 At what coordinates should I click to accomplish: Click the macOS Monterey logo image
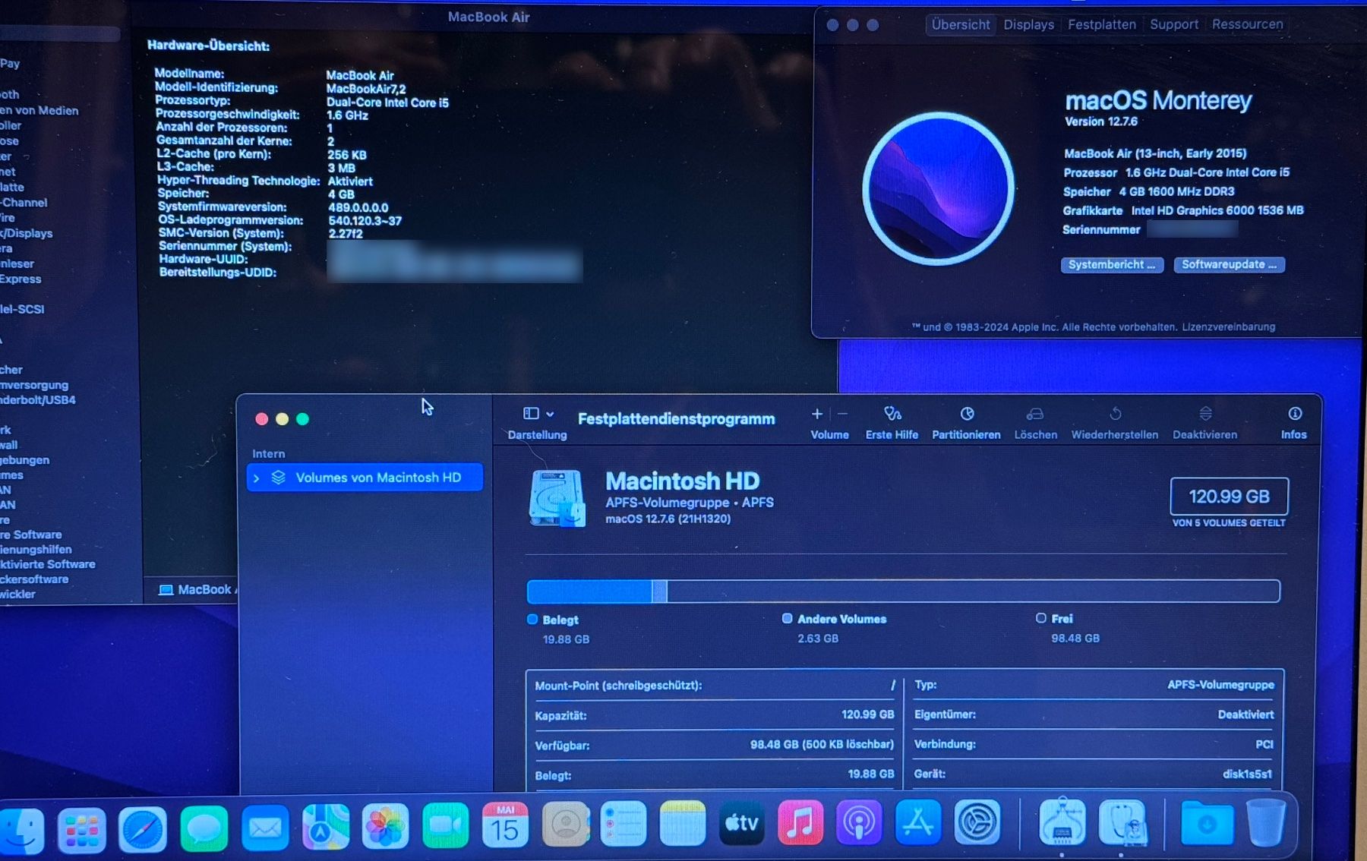coord(939,189)
